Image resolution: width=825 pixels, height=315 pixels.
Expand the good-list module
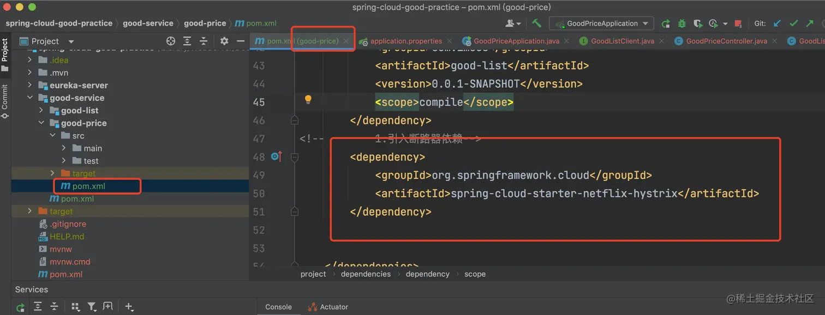coord(41,111)
